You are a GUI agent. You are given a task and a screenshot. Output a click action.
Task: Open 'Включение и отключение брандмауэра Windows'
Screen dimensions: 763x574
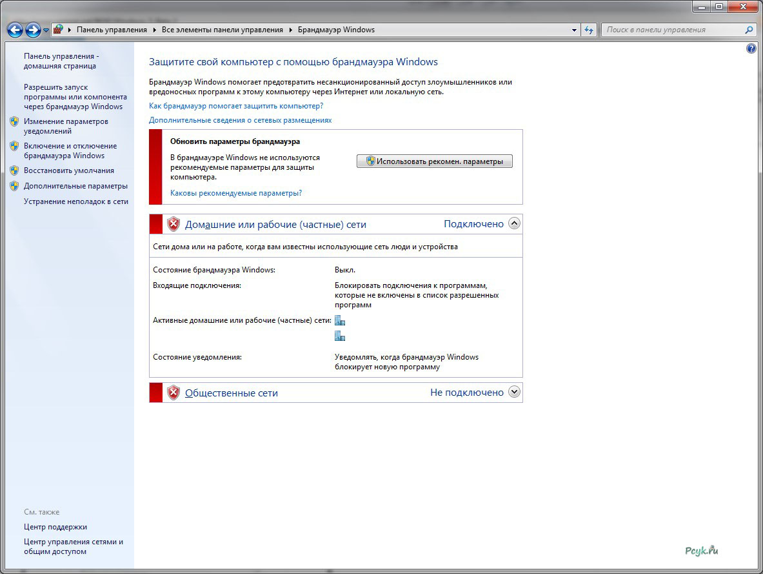point(70,150)
